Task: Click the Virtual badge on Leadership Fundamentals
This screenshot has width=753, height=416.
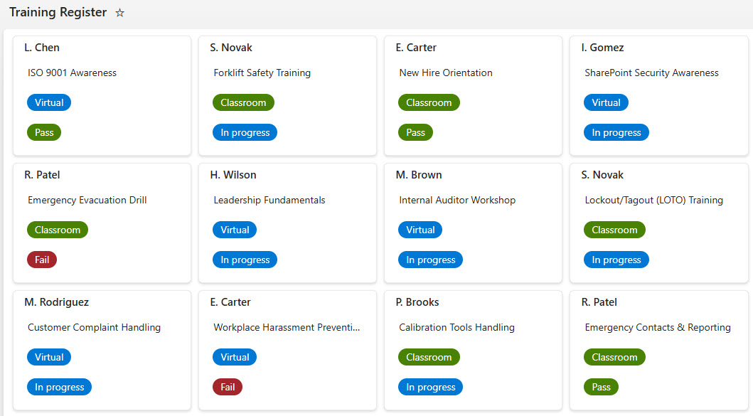Action: click(x=235, y=229)
